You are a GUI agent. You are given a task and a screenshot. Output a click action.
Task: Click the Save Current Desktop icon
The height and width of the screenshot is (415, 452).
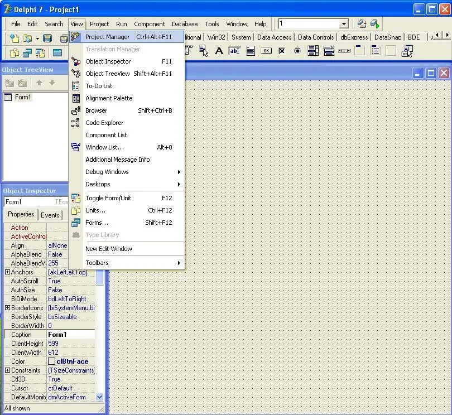tap(362, 23)
